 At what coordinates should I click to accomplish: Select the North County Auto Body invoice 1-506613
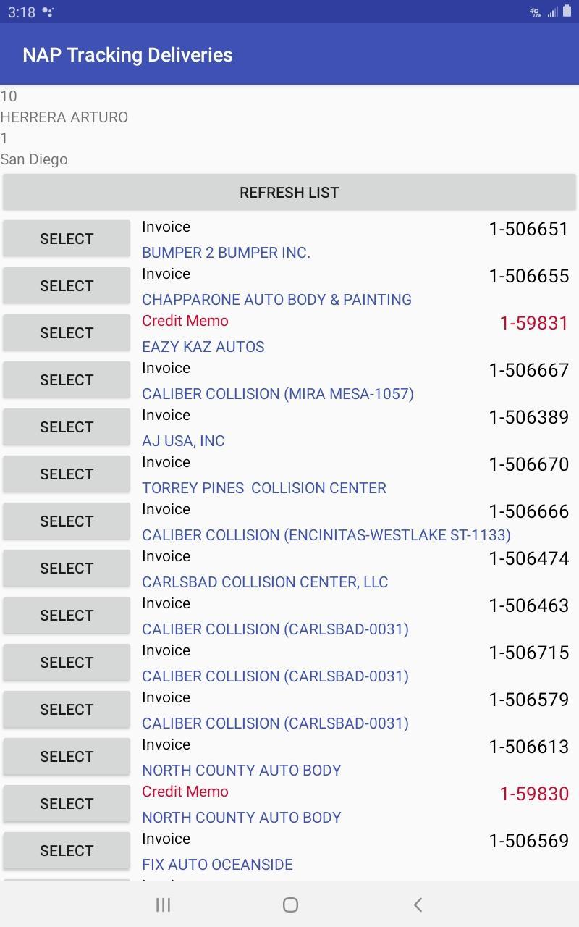[x=67, y=757]
